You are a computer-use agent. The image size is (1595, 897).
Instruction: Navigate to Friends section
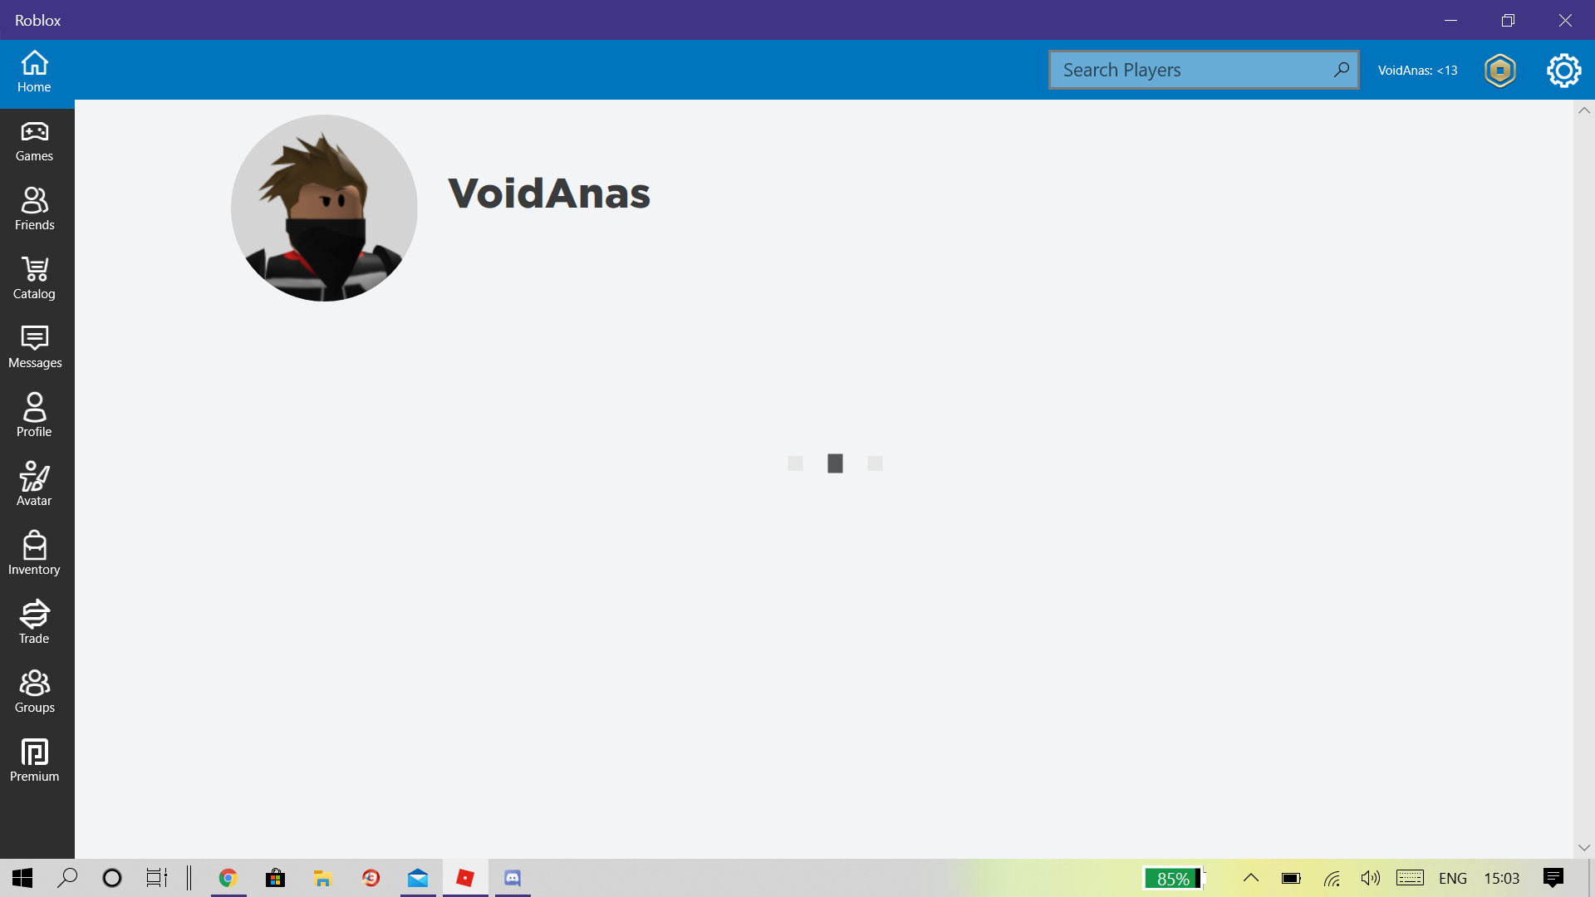(34, 208)
